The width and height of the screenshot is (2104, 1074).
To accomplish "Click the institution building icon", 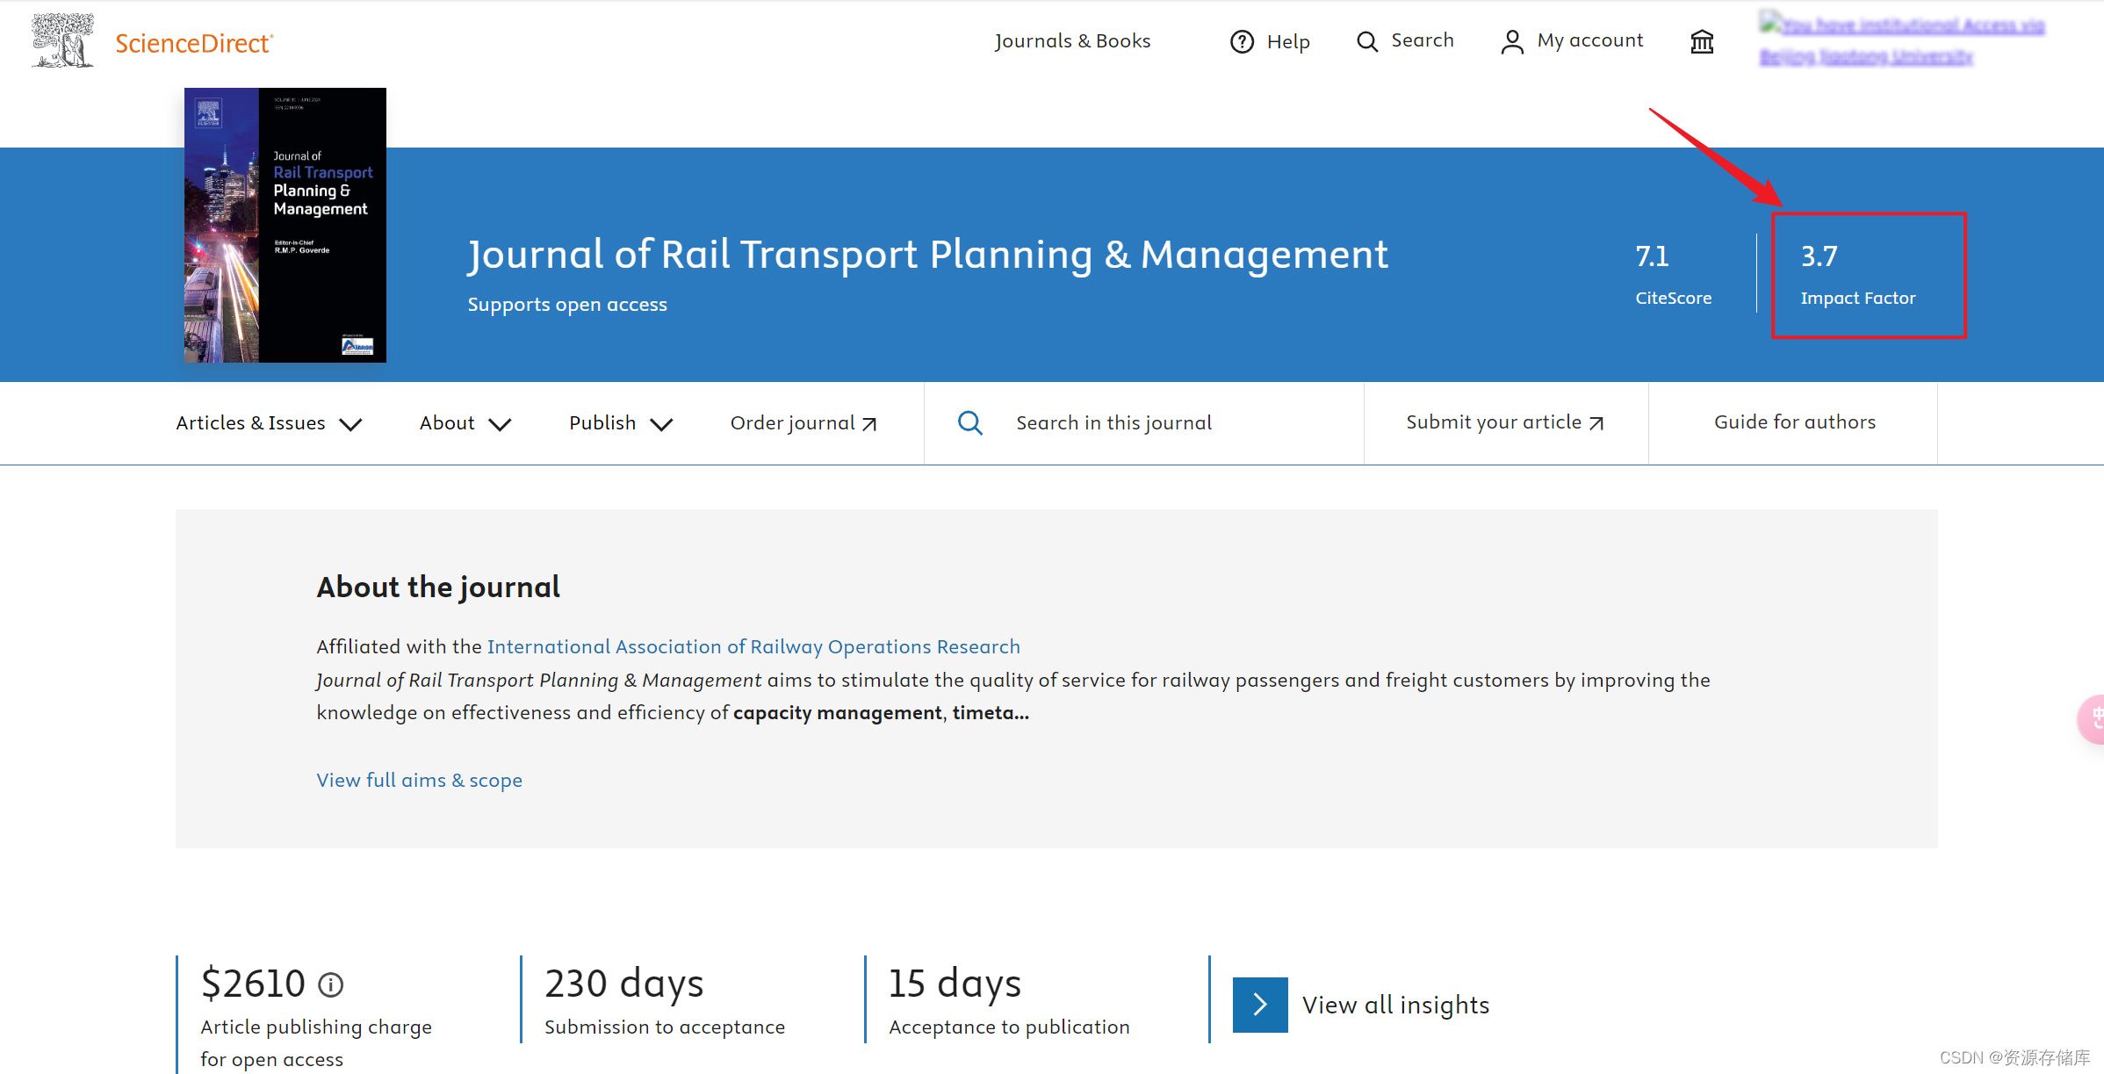I will coord(1702,41).
